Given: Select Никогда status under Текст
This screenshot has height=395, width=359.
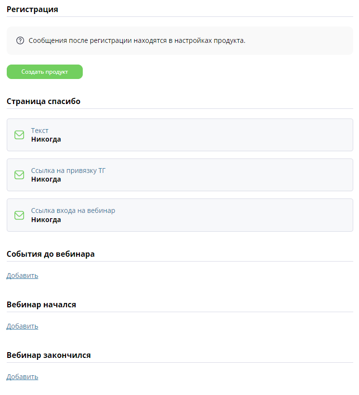Looking at the screenshot, I should (x=46, y=139).
